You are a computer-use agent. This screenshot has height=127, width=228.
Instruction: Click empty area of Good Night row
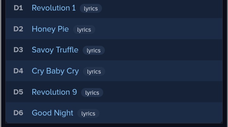[x=160, y=113]
